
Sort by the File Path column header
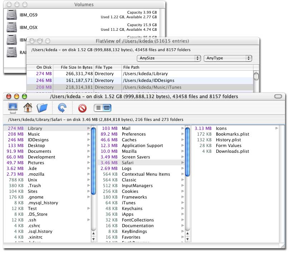pyautogui.click(x=131, y=67)
